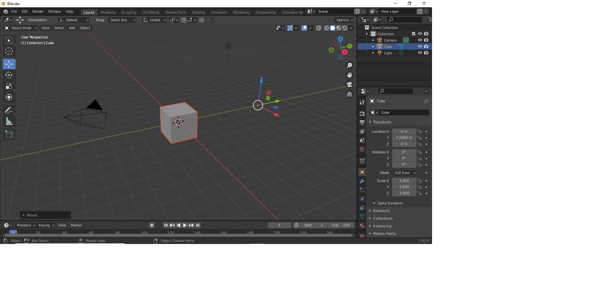The image size is (608, 297).
Task: Hide the Cube in viewport
Action: 420,46
